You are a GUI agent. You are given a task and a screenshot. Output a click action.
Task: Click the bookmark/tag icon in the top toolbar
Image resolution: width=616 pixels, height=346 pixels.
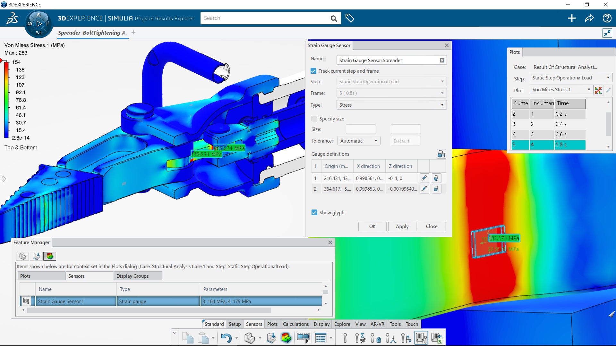click(350, 18)
